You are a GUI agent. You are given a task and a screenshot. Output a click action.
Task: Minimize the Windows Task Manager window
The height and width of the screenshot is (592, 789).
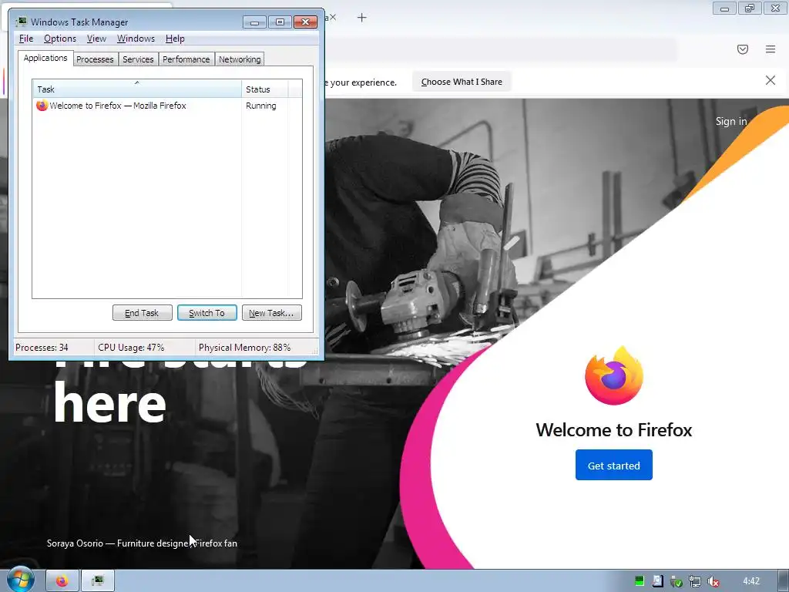coord(254,22)
